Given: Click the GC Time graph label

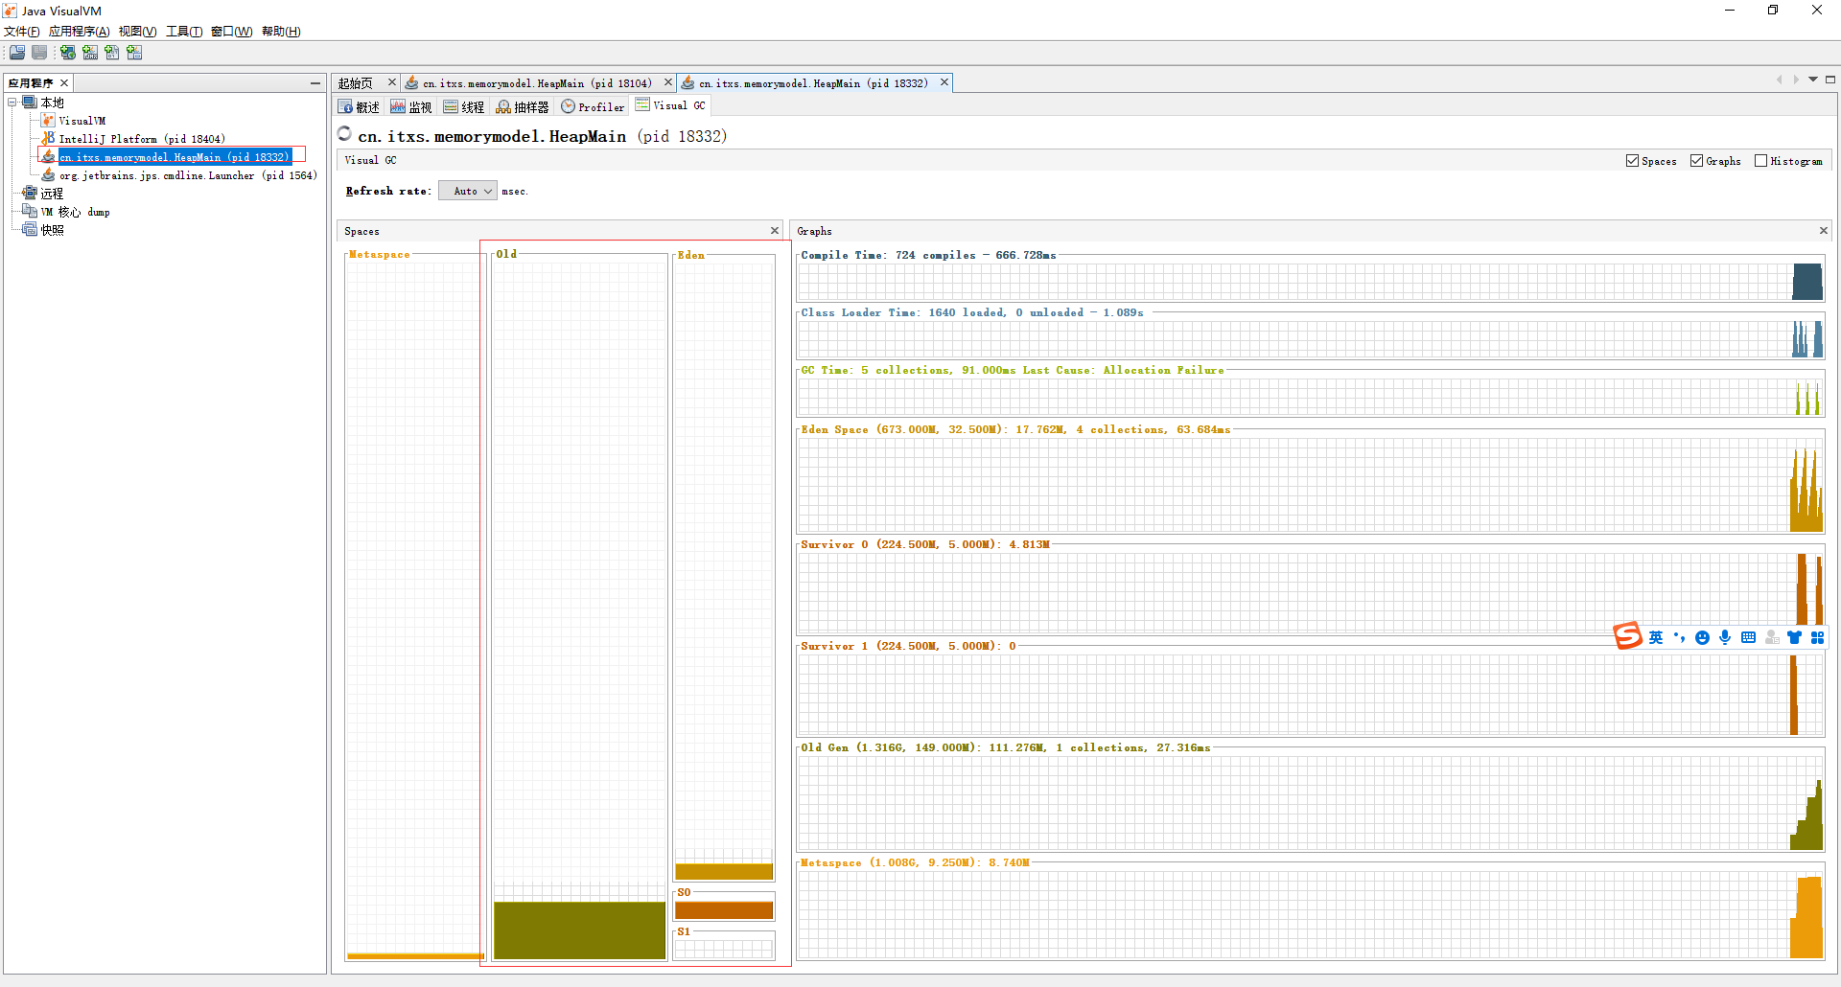Looking at the screenshot, I should click(x=1013, y=370).
